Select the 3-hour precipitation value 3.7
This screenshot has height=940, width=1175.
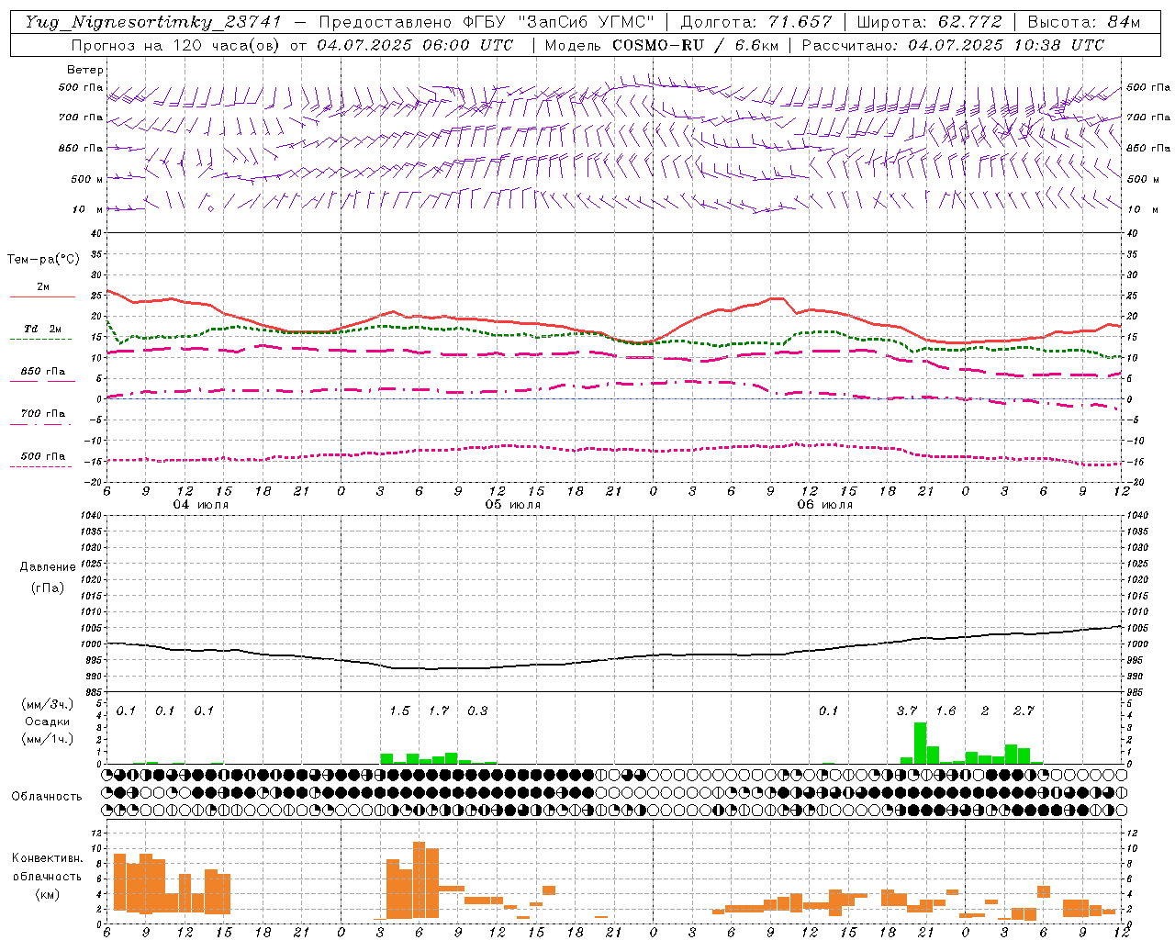[907, 711]
